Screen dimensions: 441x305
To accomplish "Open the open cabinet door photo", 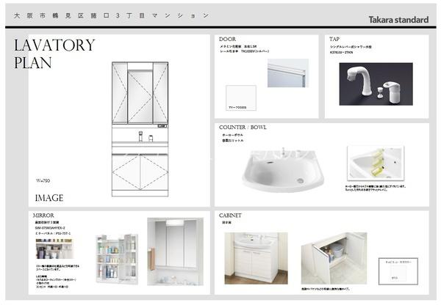I will coord(334,258).
